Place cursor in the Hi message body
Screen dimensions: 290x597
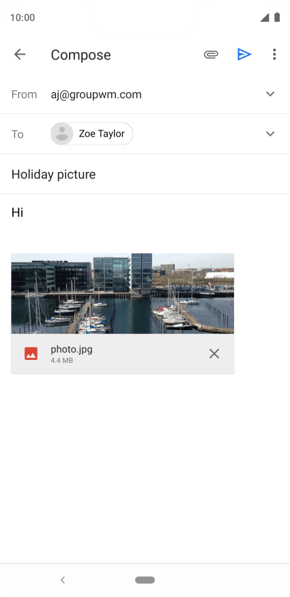coord(18,212)
